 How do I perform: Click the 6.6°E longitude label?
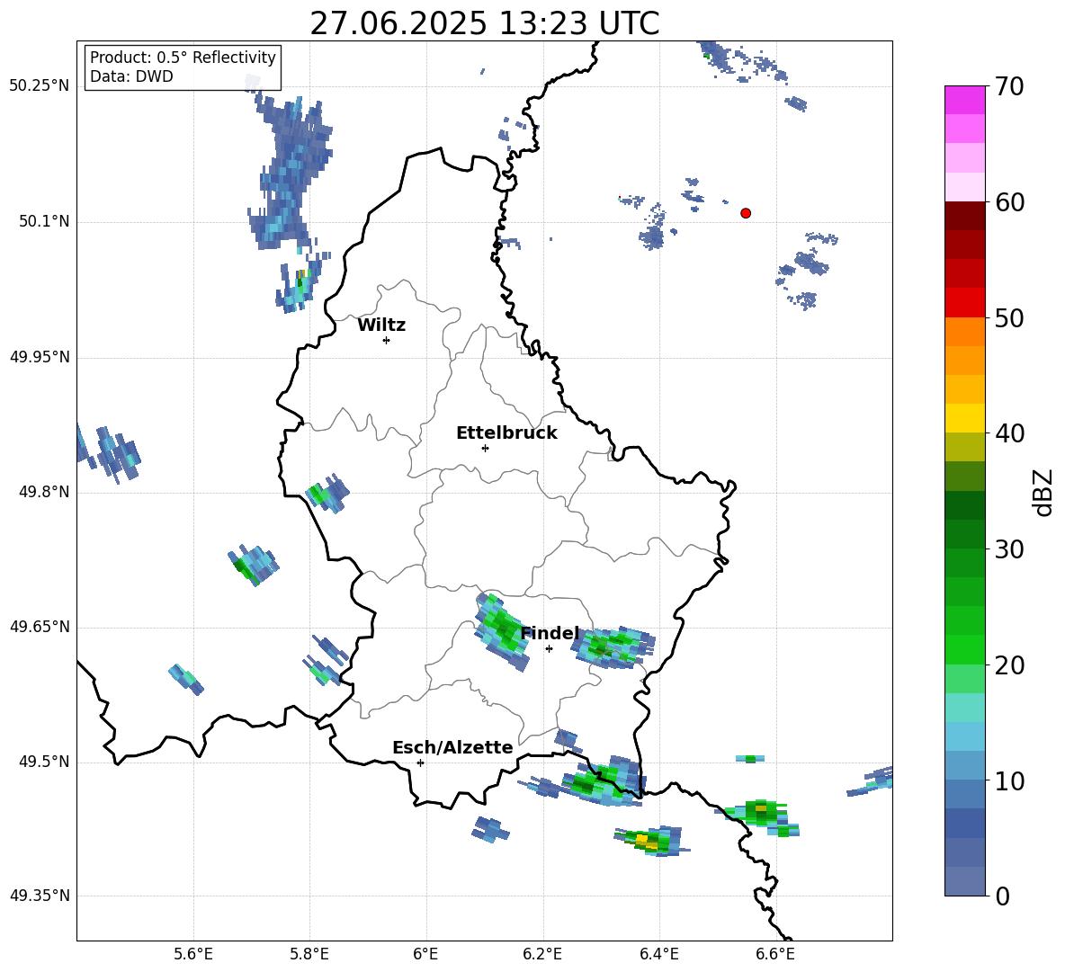pos(775,954)
